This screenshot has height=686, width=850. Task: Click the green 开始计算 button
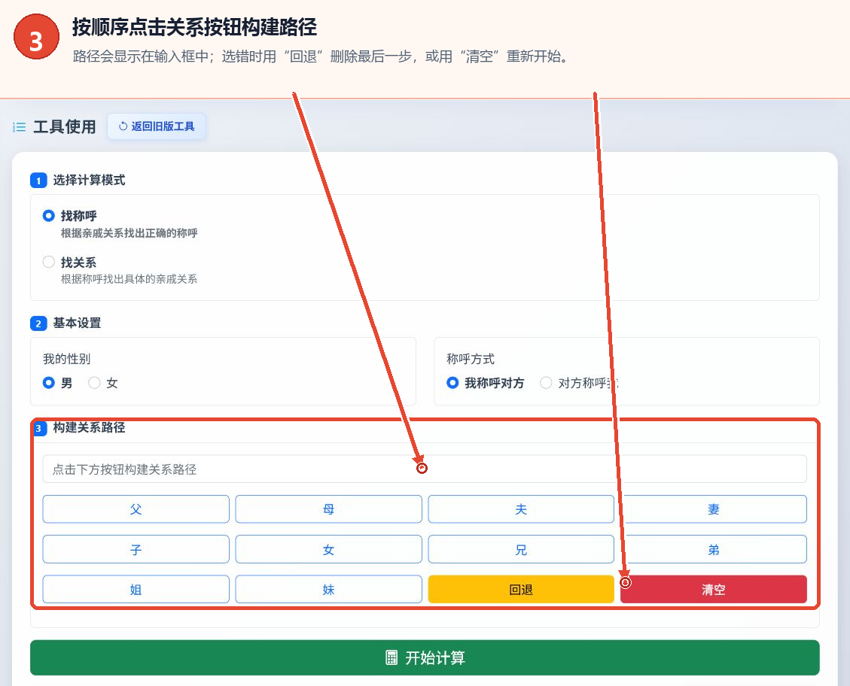point(425,657)
